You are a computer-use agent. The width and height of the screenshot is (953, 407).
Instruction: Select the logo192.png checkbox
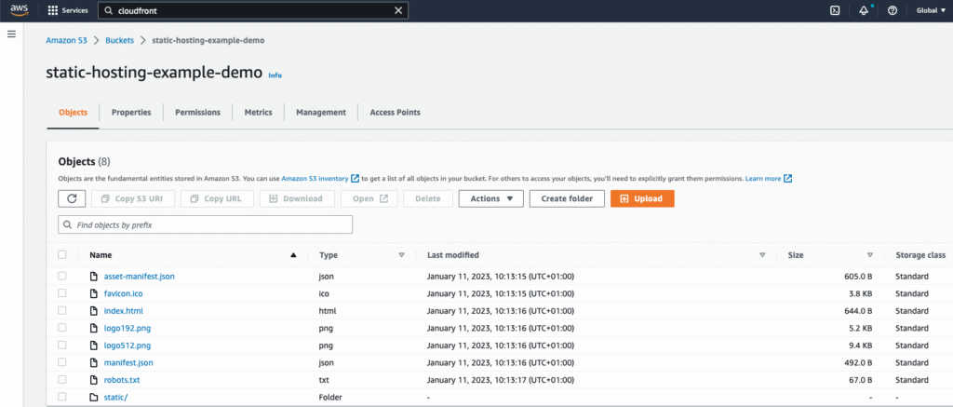62,328
